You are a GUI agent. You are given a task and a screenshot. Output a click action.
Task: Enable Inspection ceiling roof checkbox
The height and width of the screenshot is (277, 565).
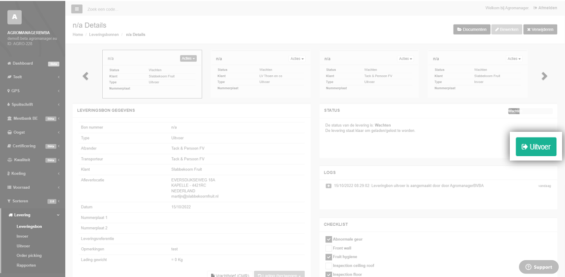tap(329, 265)
